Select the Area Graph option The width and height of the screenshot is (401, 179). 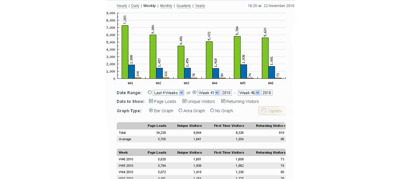(180, 110)
